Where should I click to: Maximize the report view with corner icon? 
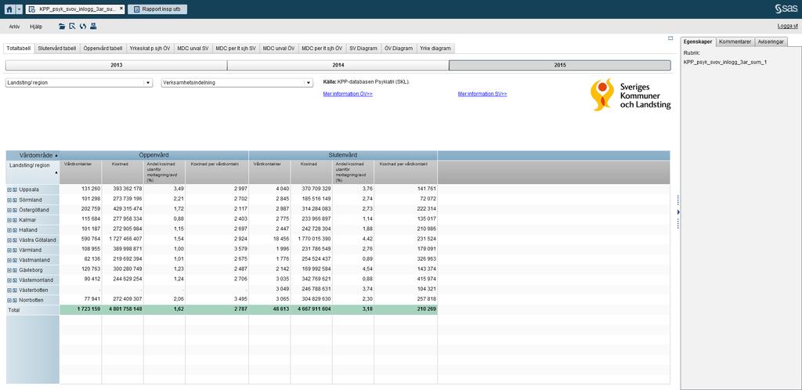click(670, 38)
